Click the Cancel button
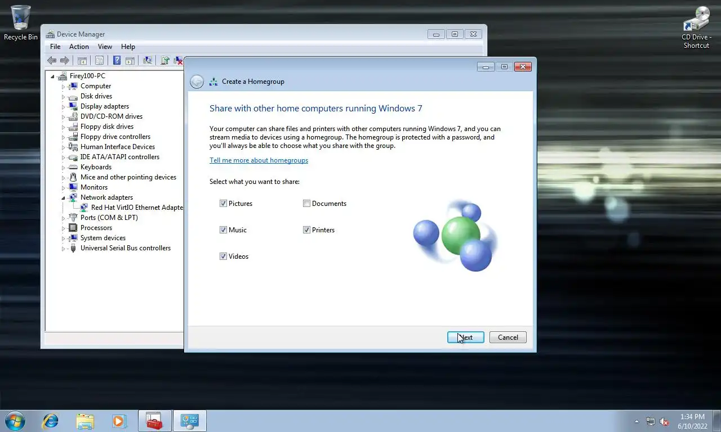The height and width of the screenshot is (432, 721). [x=508, y=337]
